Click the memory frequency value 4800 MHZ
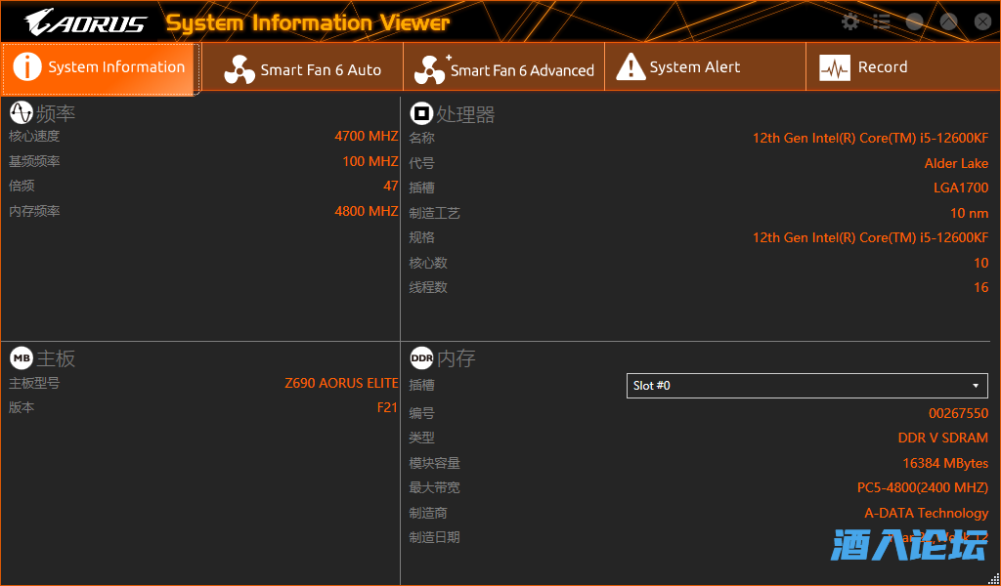Viewport: 1001px width, 586px height. (x=367, y=211)
